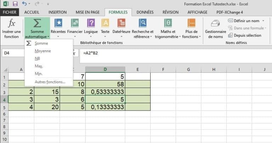Collapse the Somme automatique dropdown arrow

pyautogui.click(x=49, y=37)
